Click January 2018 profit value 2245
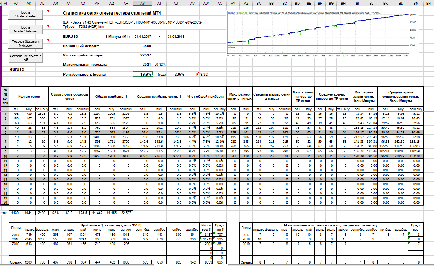434x266 pixels. coord(29,239)
